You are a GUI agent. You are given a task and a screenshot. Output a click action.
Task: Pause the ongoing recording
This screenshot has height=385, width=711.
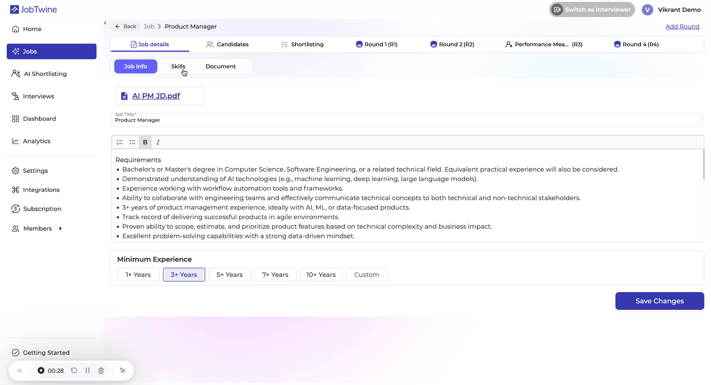click(x=87, y=371)
